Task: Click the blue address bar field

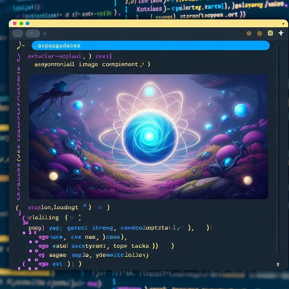Action: 150,45
